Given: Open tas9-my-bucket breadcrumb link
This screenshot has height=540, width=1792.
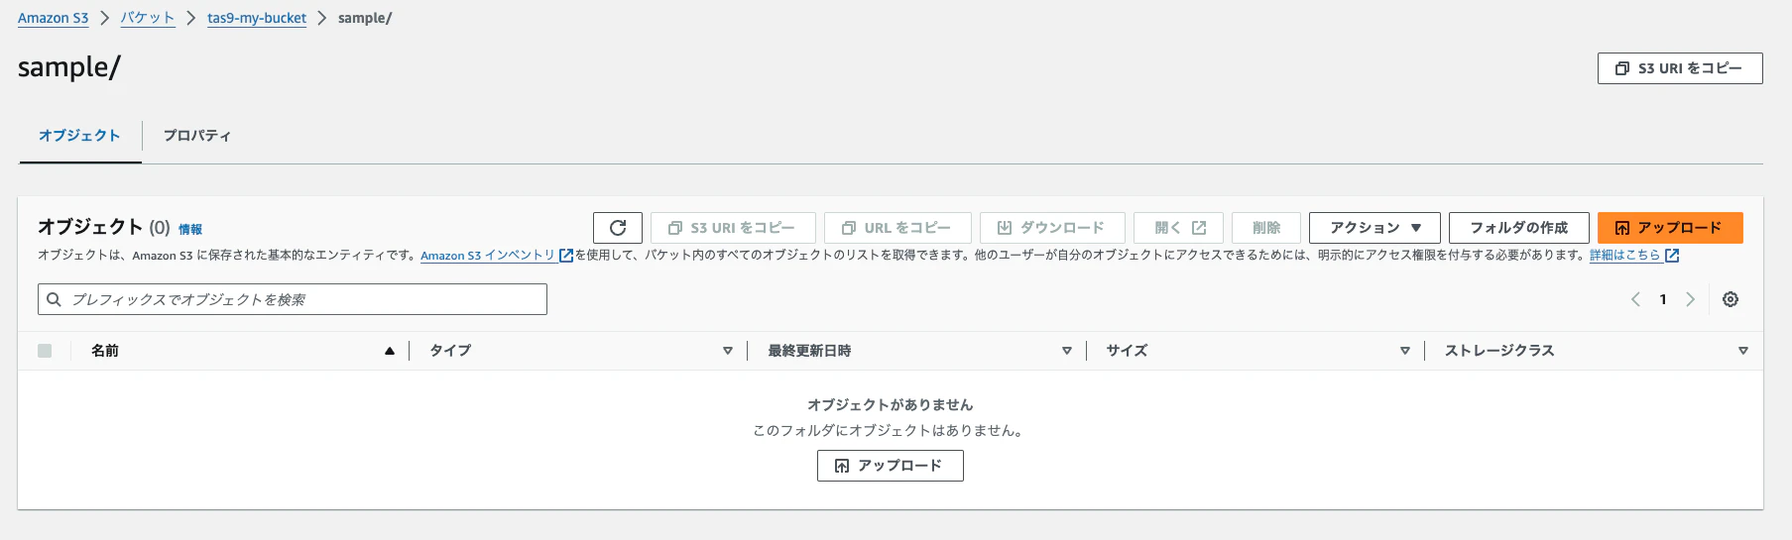Looking at the screenshot, I should click(257, 18).
